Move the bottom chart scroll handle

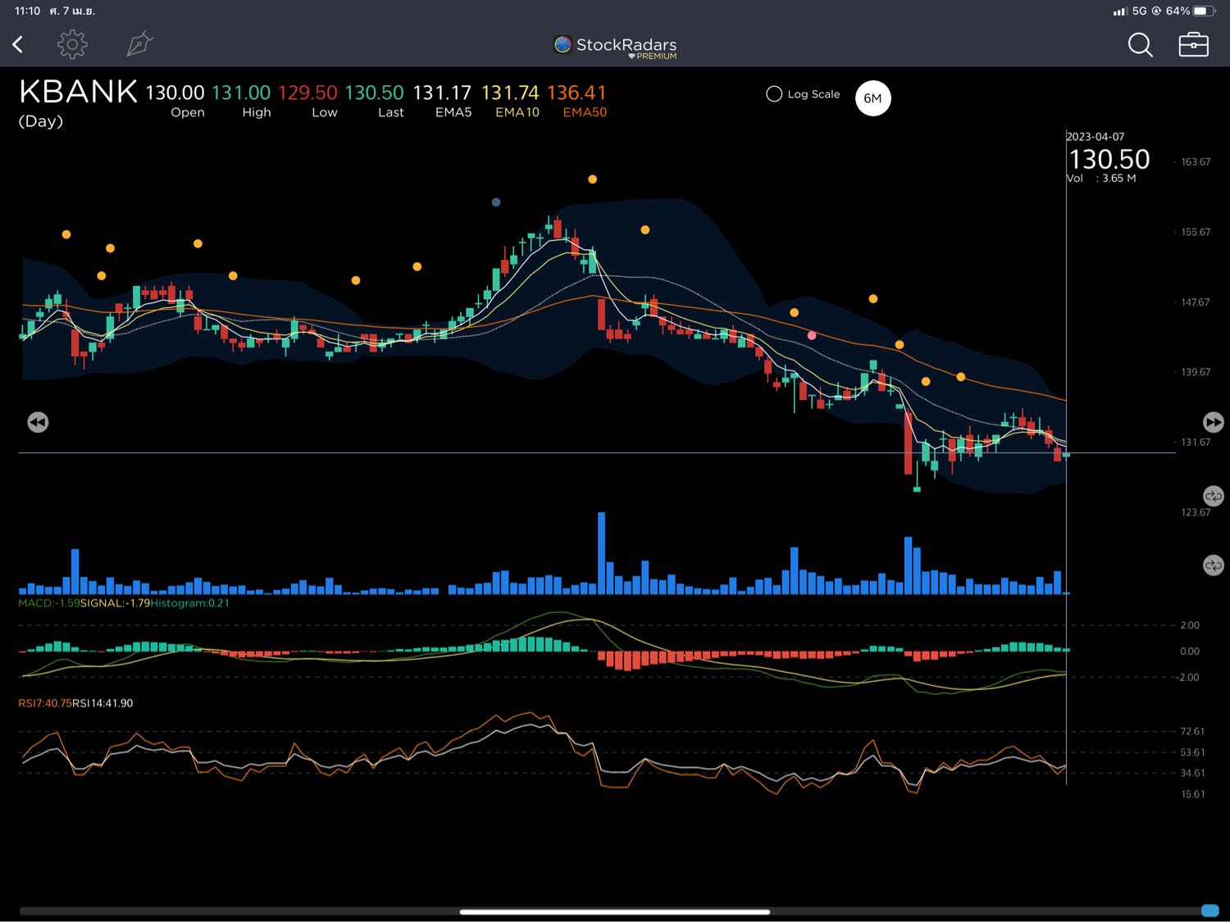1209,911
